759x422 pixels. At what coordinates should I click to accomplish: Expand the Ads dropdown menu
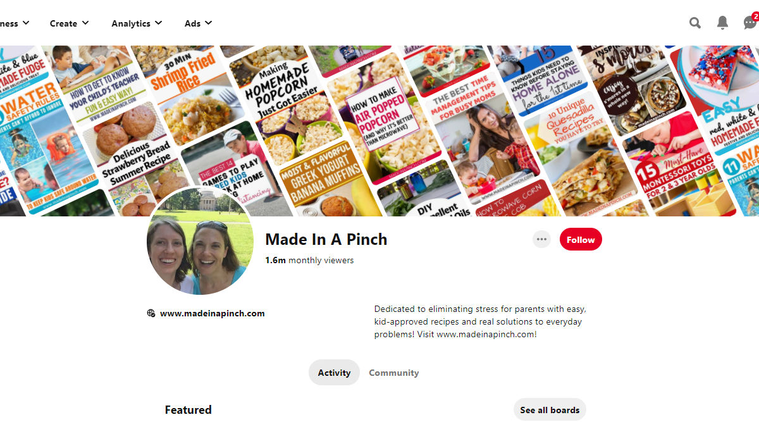pos(198,23)
